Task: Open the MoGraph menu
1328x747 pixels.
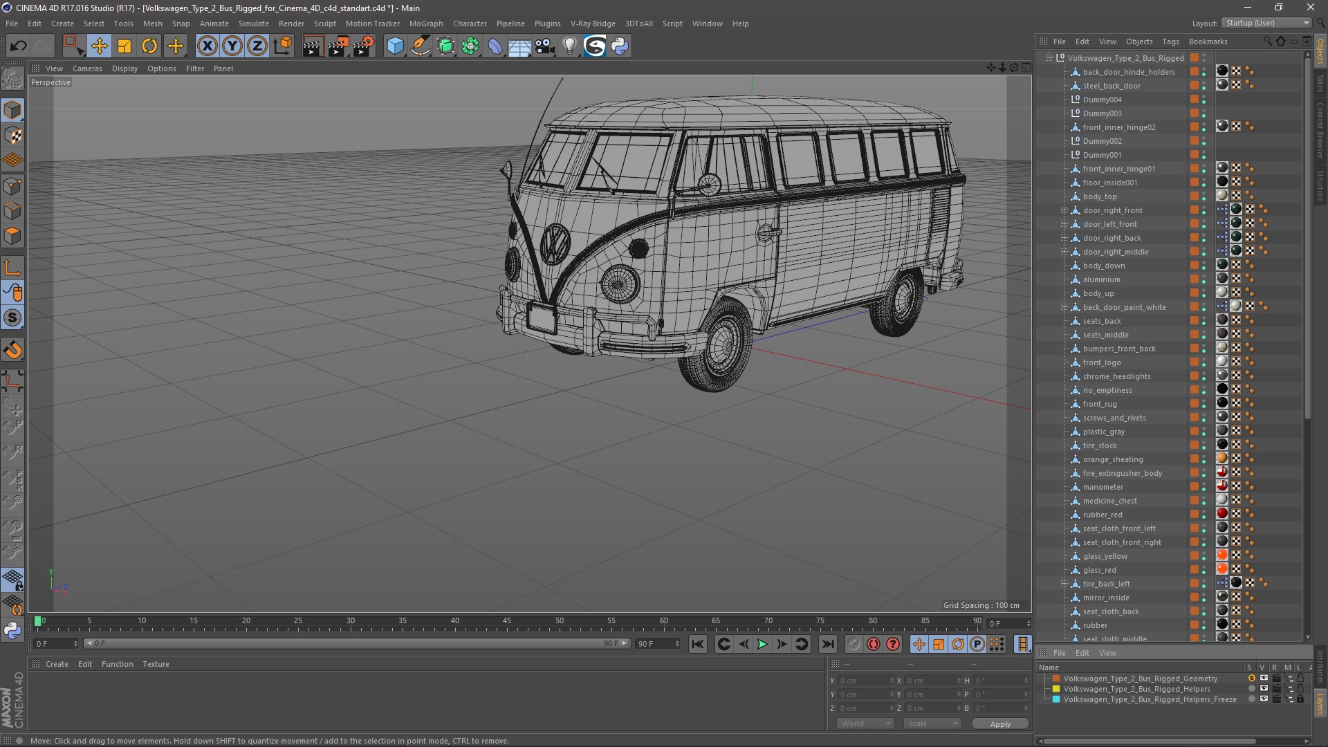Action: coord(426,24)
